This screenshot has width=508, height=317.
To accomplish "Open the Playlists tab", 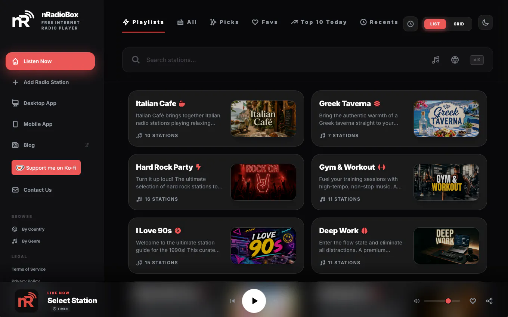I will click(143, 22).
